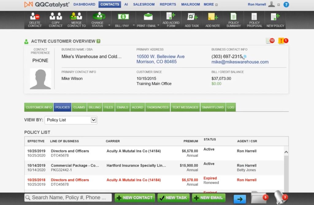Click the policy list scroll up arrow
The image size is (314, 205).
286,152
